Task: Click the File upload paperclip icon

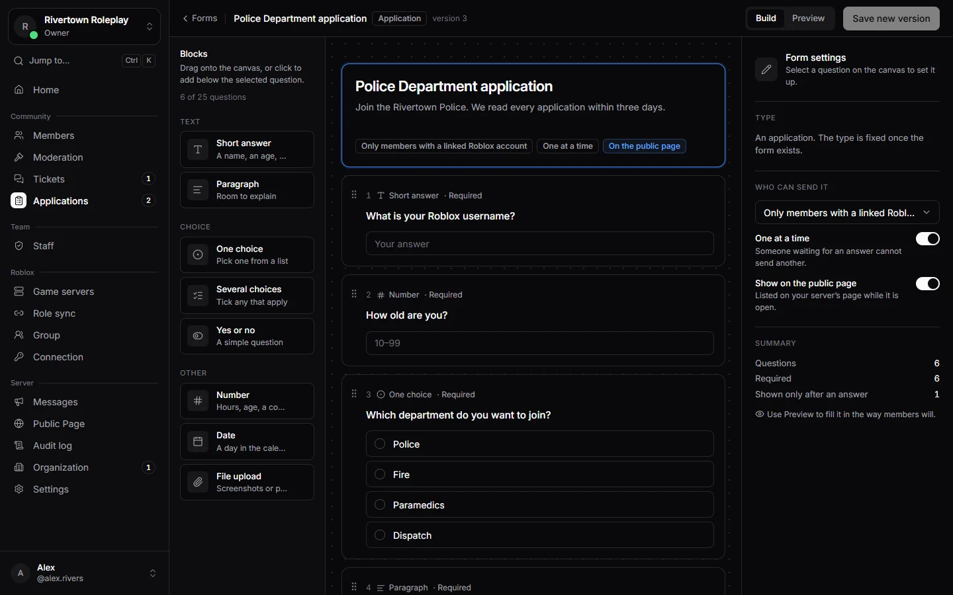Action: 198,483
